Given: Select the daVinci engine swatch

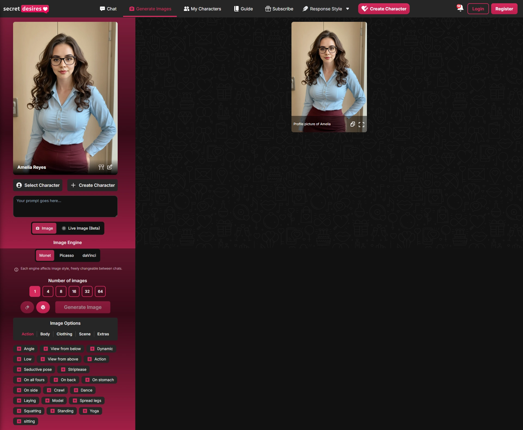Looking at the screenshot, I should tap(89, 255).
